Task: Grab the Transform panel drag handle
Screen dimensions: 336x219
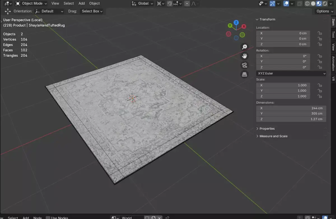Action: 325,19
